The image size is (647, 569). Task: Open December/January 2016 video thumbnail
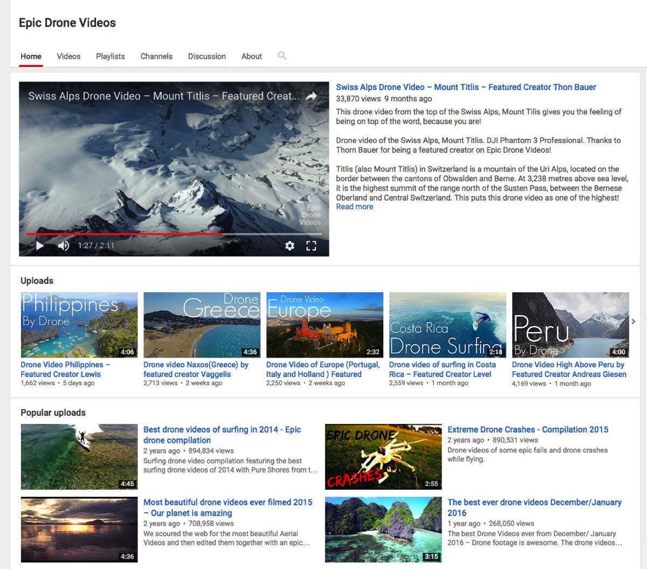point(383,530)
